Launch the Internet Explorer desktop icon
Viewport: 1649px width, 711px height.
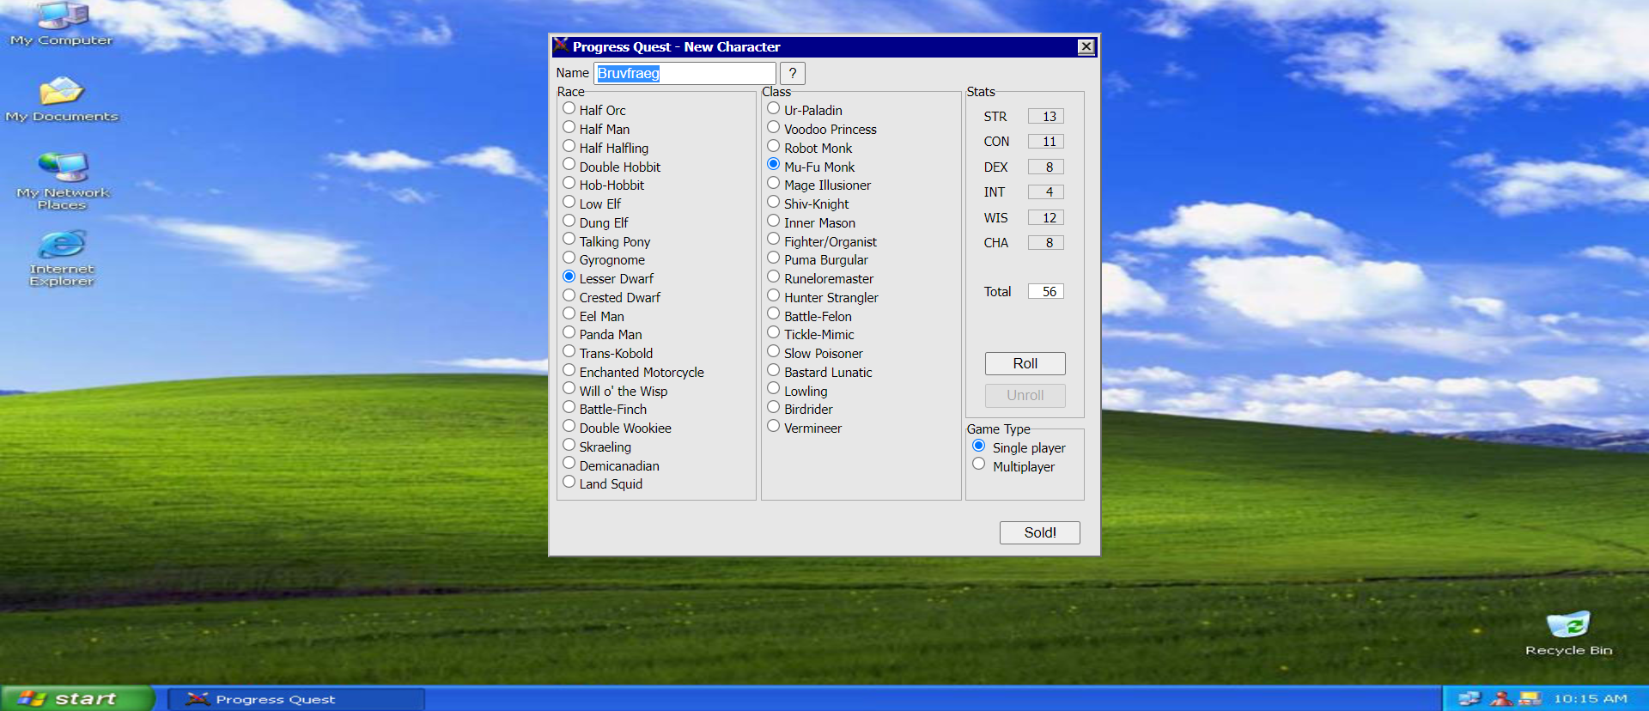point(62,258)
